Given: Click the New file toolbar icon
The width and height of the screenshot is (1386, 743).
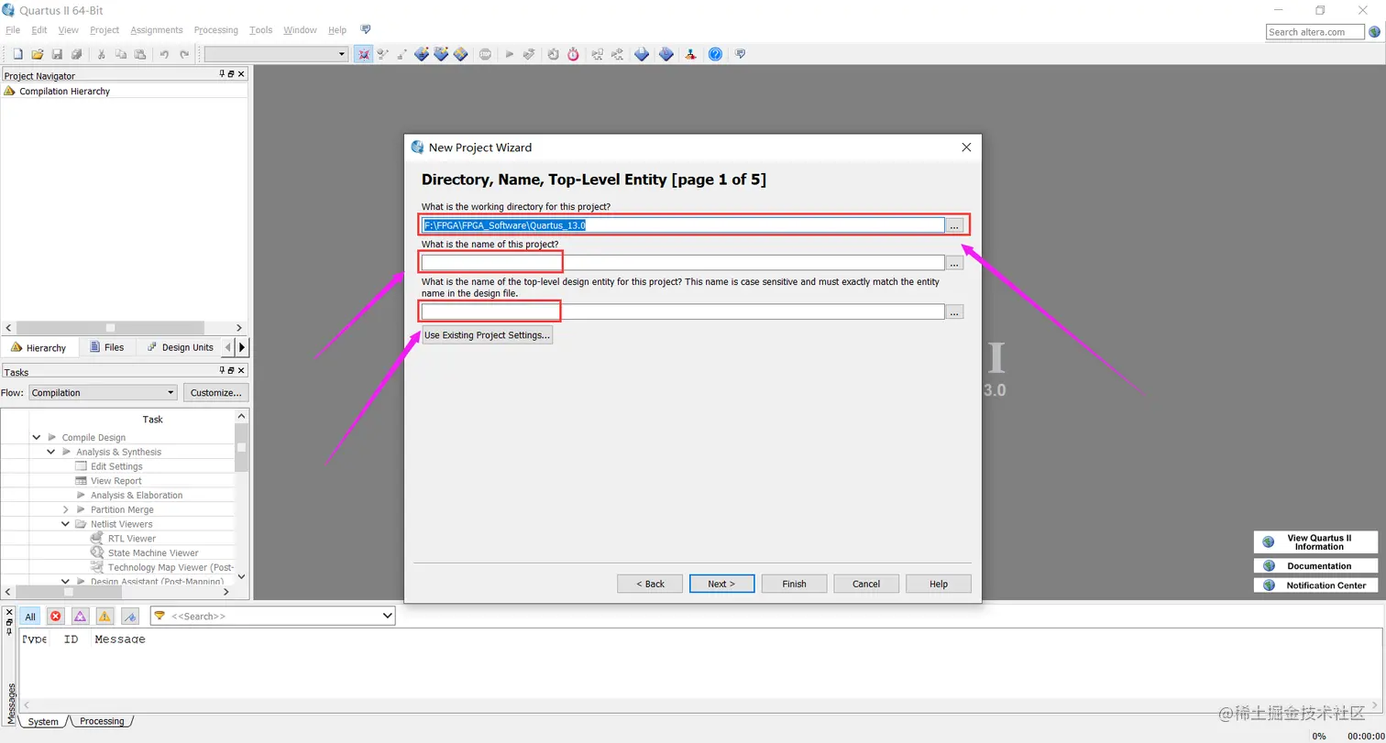Looking at the screenshot, I should [x=17, y=54].
